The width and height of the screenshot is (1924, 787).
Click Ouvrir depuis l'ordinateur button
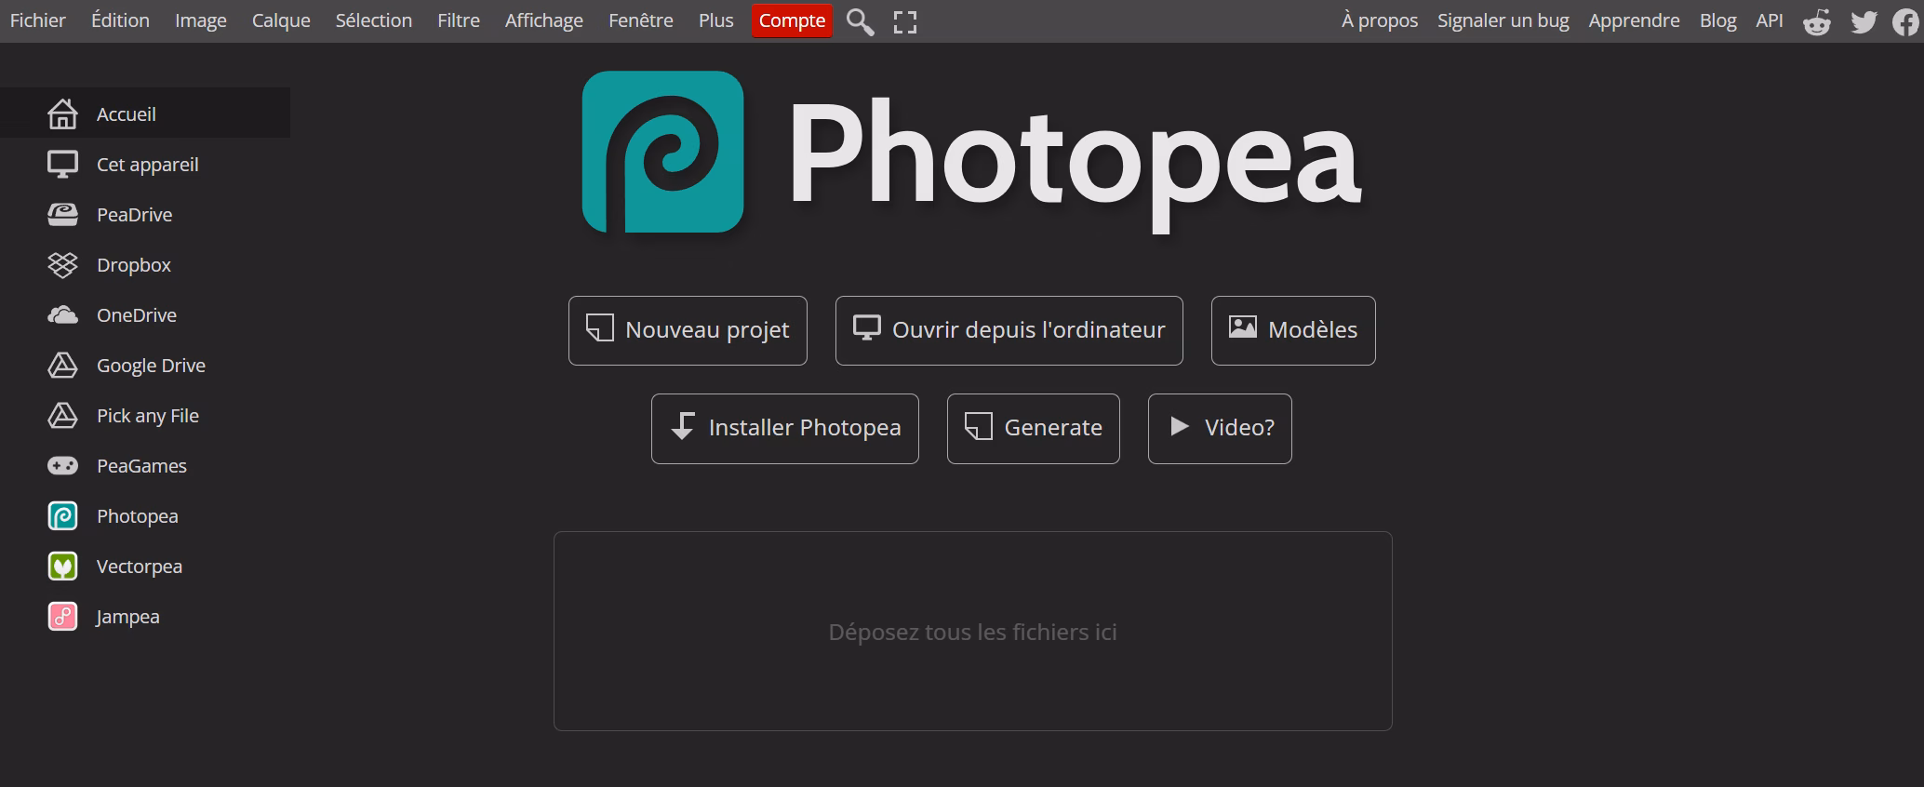(x=1009, y=330)
